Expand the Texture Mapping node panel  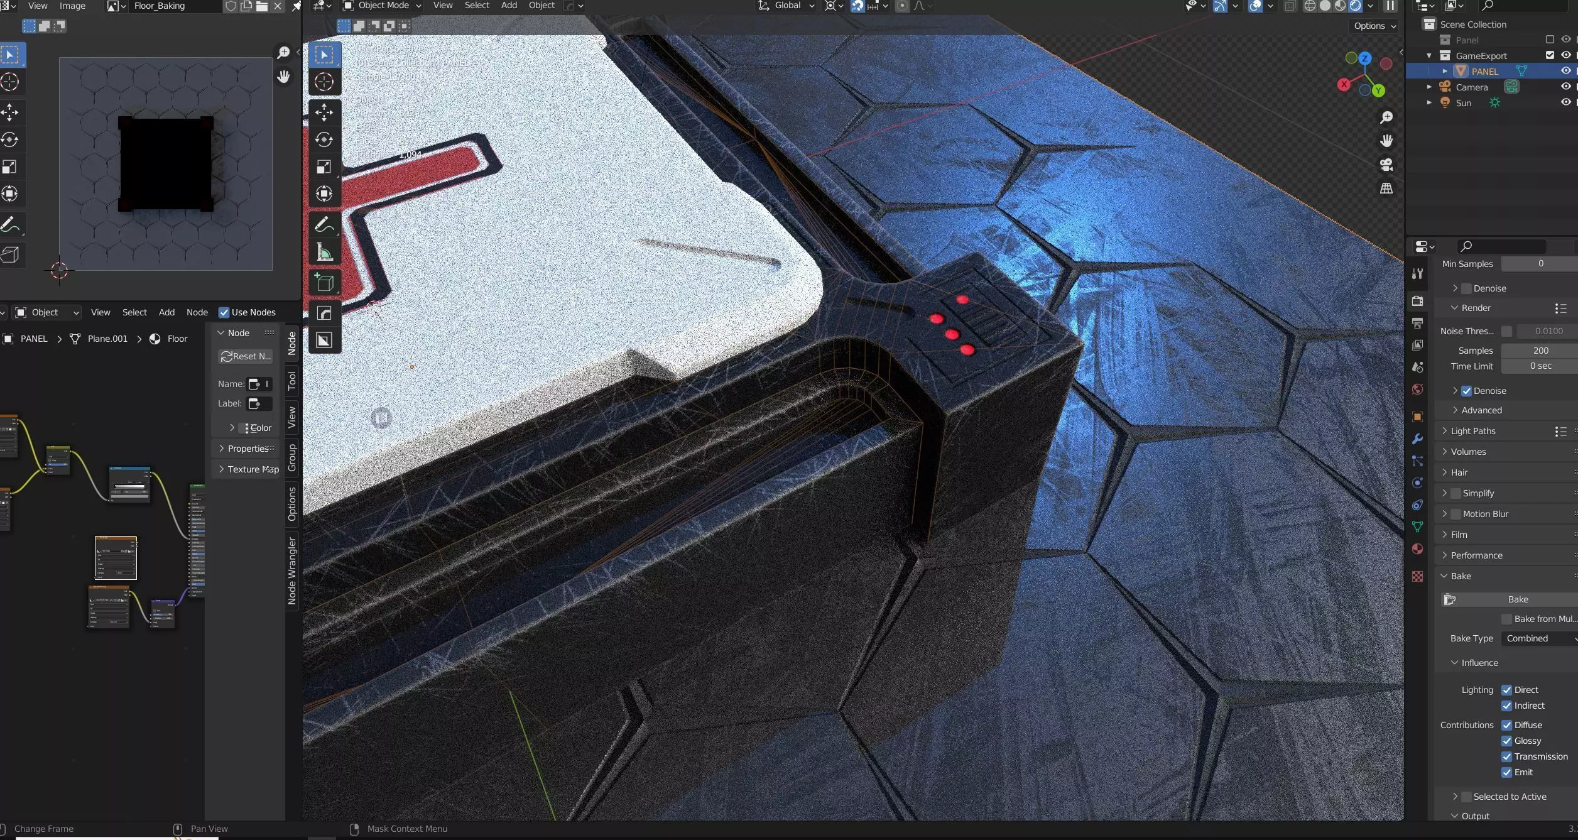246,469
